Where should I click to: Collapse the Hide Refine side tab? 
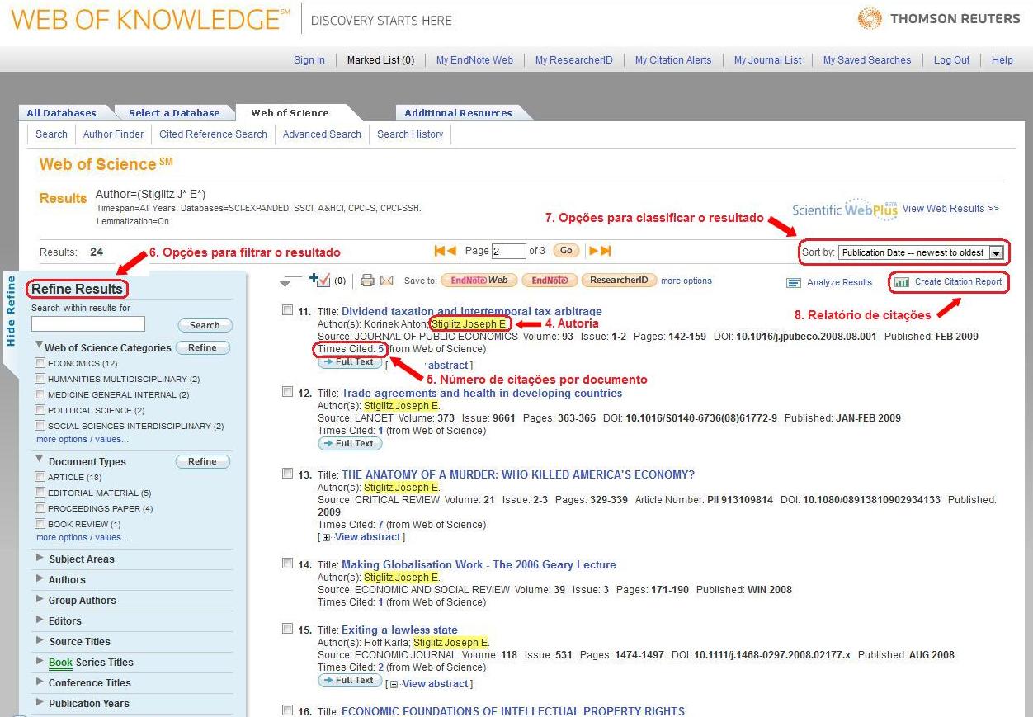coord(11,310)
